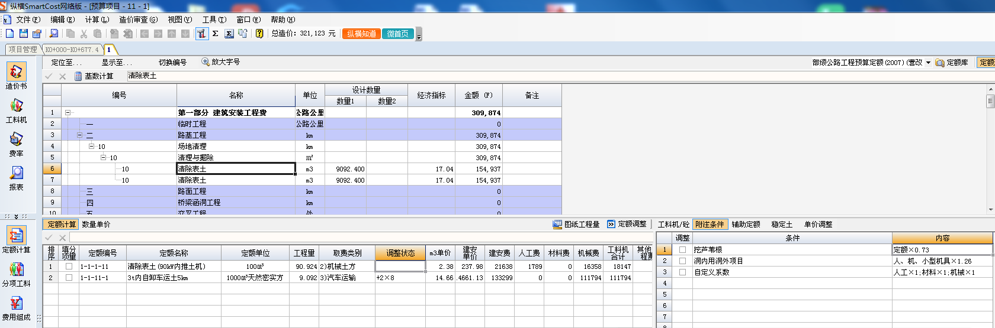This screenshot has width=995, height=328.
Task: Click the 放大字号 zoom-in icon
Action: [x=206, y=61]
